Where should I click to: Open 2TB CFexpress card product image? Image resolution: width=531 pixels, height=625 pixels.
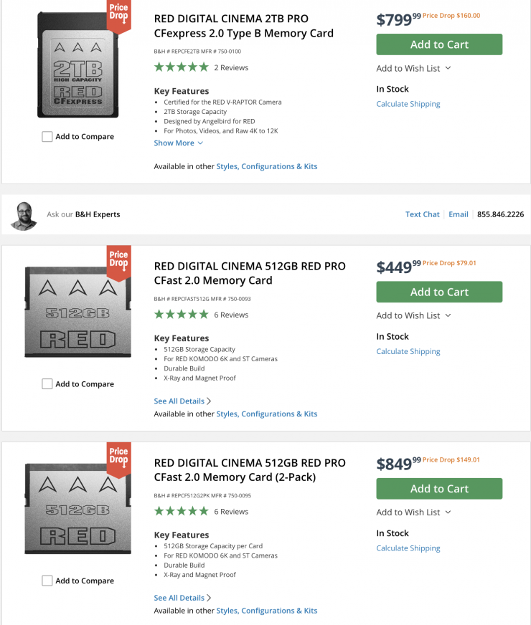(77, 65)
